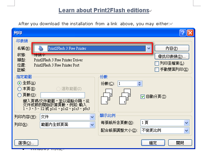Click Learn about Print2Flash editions link

point(104,10)
